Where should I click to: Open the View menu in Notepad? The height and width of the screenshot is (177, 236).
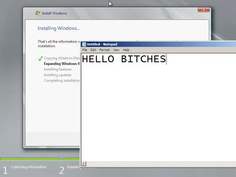(x=116, y=50)
